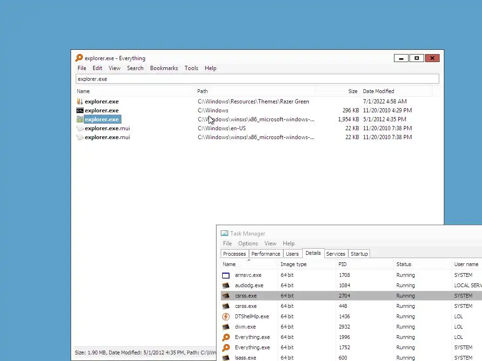Close the Everything window
482x361 pixels.
click(x=432, y=58)
